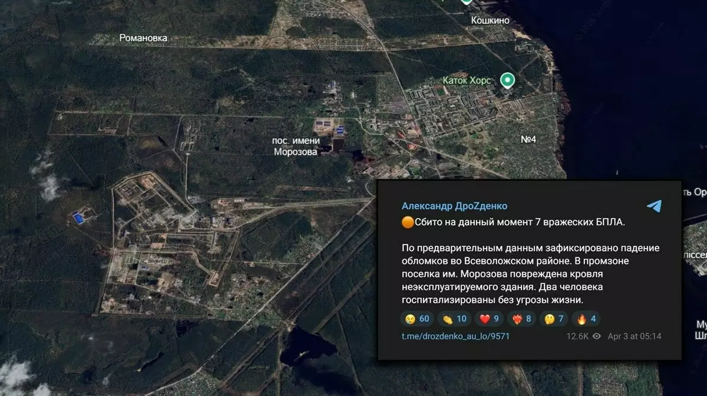Click the crying face reaction emoji

409,319
